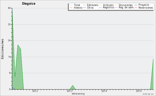Click the 2012 axis label
The height and width of the screenshot is (96, 156).
click(35, 91)
